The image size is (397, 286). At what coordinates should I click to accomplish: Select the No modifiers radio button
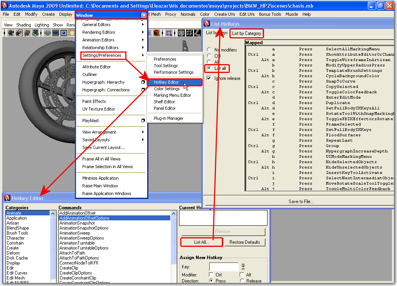[209, 50]
